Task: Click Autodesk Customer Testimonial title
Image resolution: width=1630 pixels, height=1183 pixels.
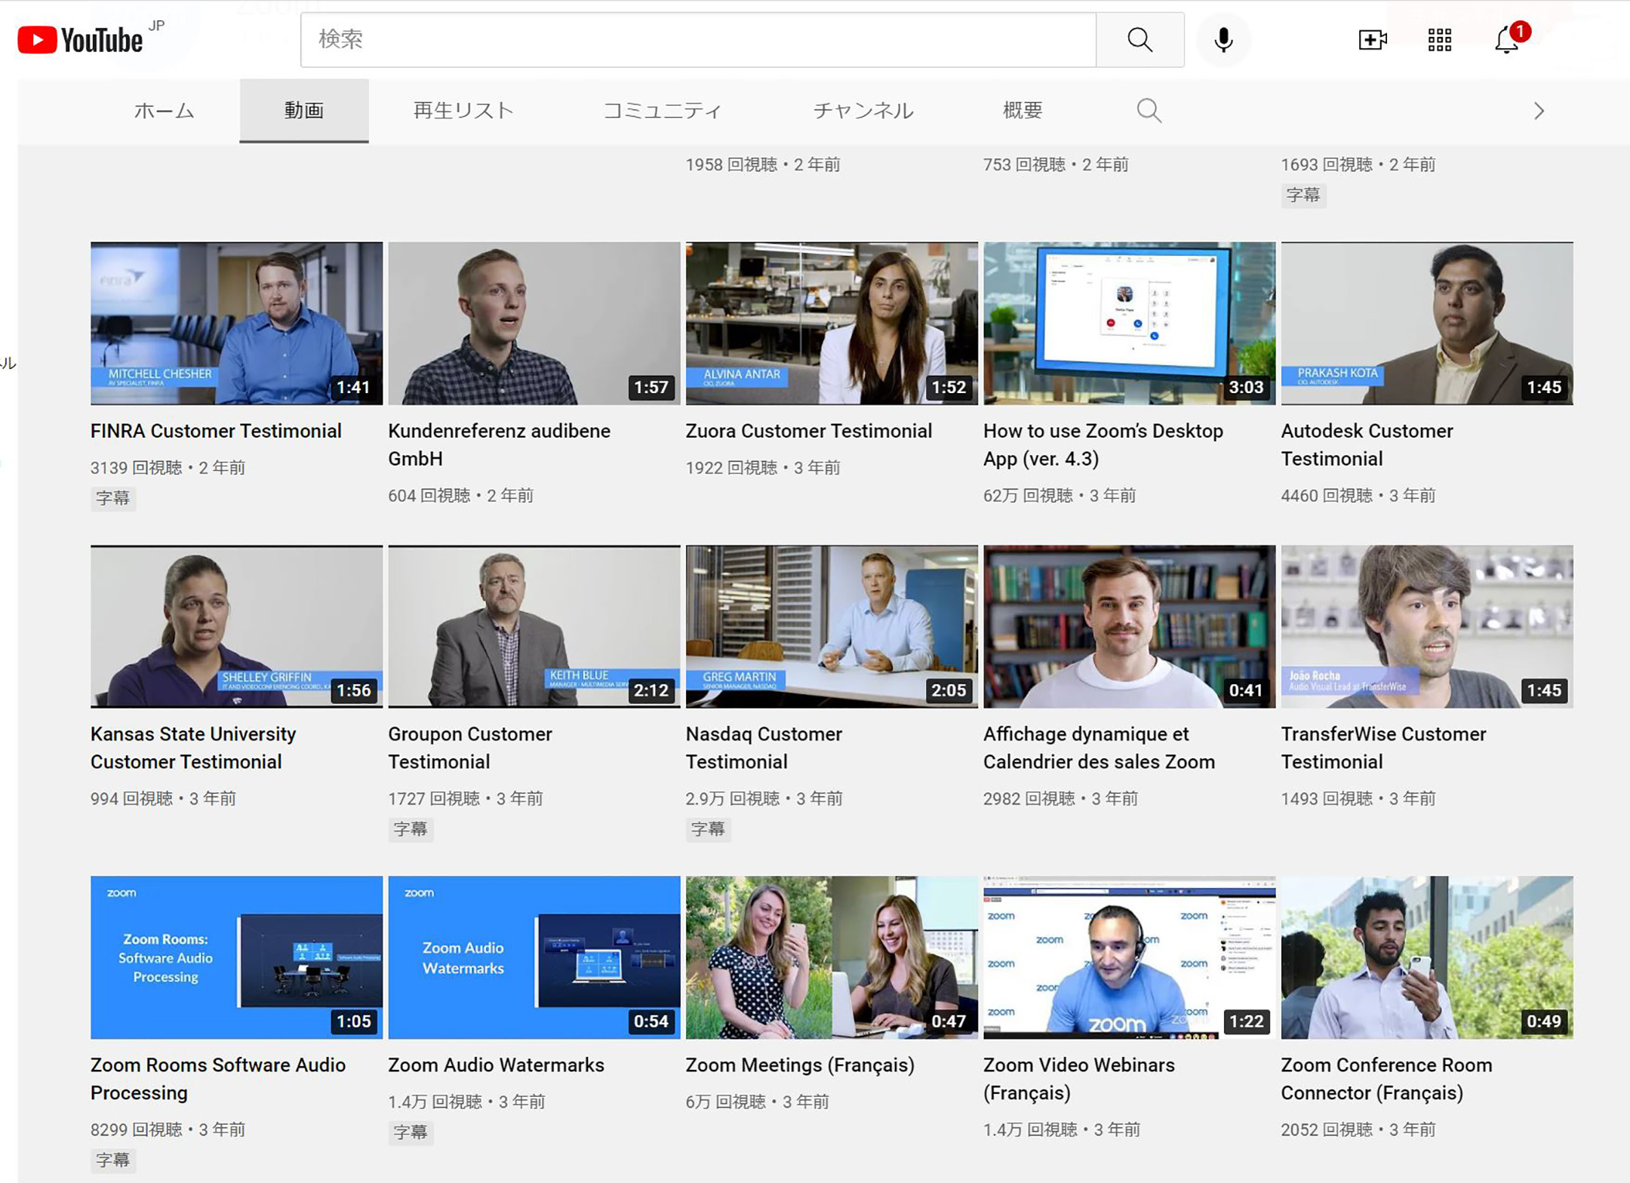Action: [x=1367, y=444]
